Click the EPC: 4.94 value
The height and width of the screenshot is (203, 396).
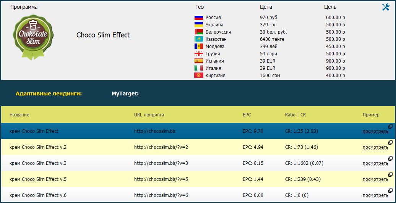coord(253,147)
